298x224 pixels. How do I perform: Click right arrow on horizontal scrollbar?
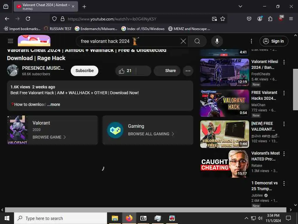291,210
